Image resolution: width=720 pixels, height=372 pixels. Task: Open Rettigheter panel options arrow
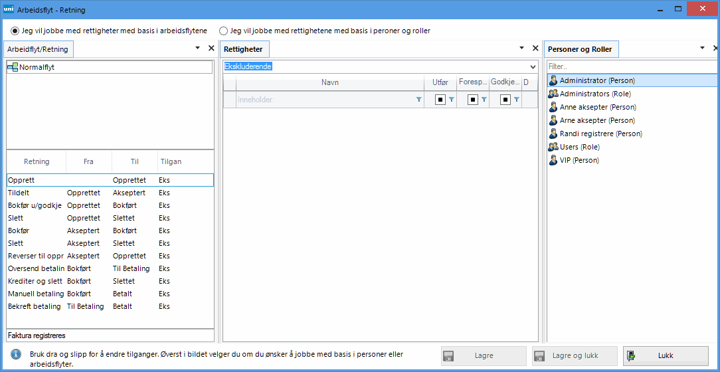click(x=521, y=48)
